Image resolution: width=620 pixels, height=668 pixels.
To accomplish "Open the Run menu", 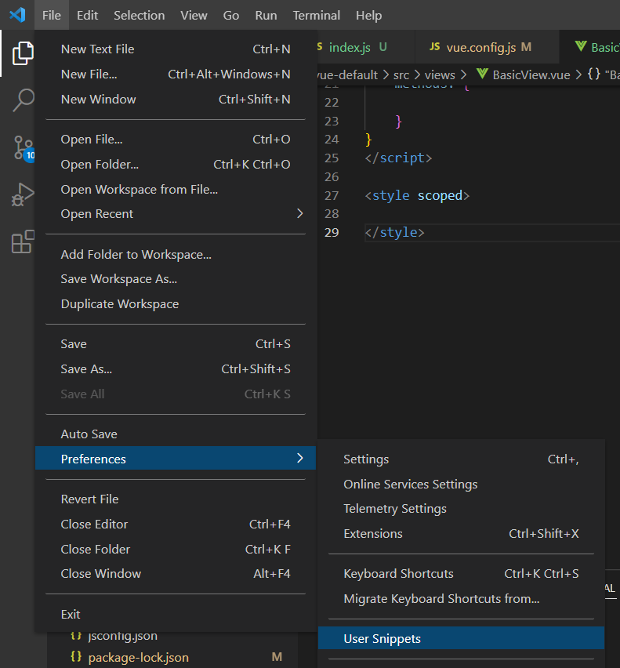I will coord(266,16).
